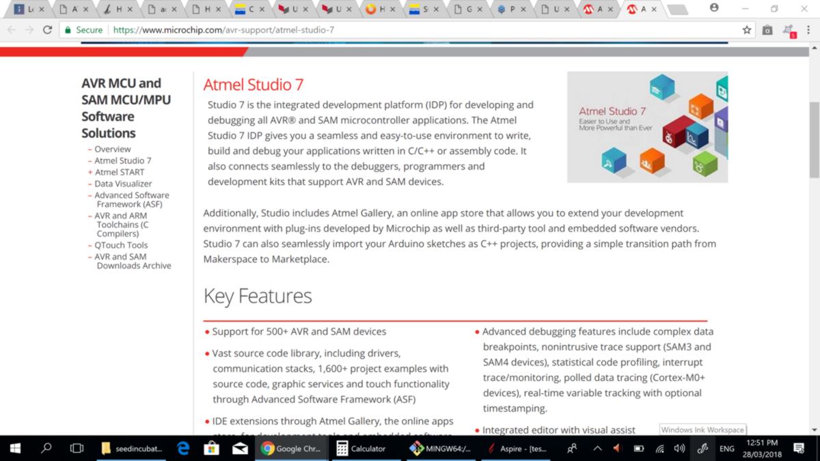
Task: Switch to the MINGW64 terminal window
Action: point(440,449)
